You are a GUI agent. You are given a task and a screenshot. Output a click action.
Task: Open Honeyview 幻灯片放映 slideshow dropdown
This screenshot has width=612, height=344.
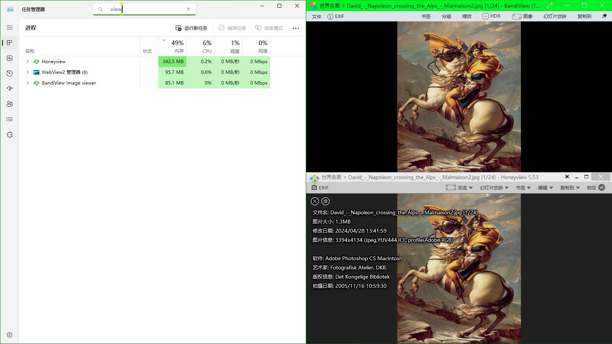(x=494, y=188)
